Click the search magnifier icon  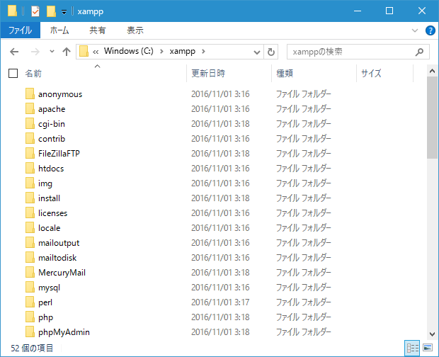pyautogui.click(x=419, y=52)
